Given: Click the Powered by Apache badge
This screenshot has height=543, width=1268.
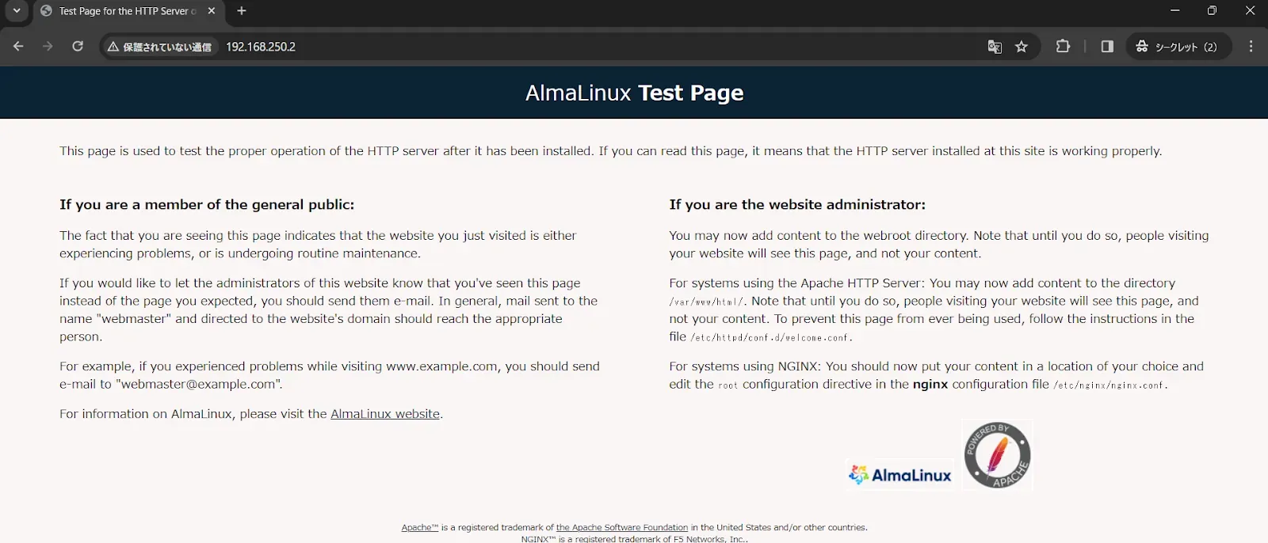Looking at the screenshot, I should 997,455.
